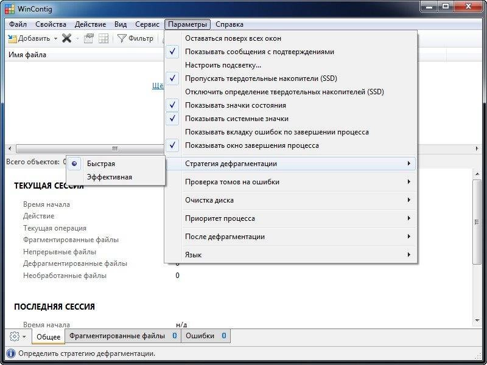The image size is (487, 365).
Task: Expand Язык submenu
Action: pyautogui.click(x=291, y=255)
